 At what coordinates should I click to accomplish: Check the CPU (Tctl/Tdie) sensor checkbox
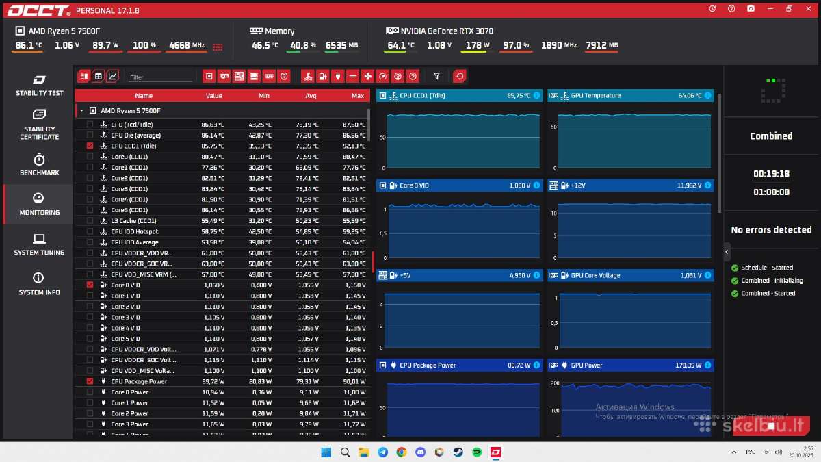(x=90, y=125)
